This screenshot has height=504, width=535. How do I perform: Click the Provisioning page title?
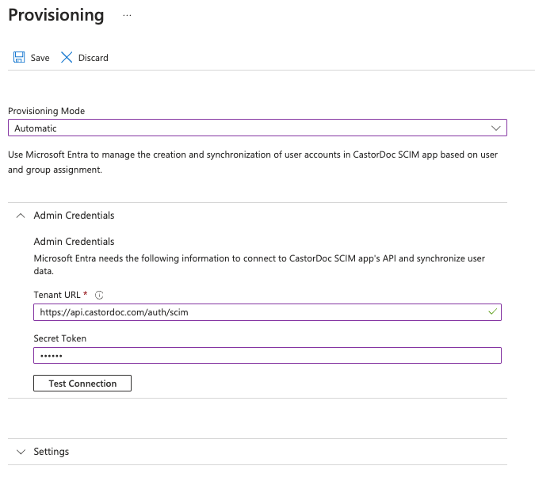[55, 15]
